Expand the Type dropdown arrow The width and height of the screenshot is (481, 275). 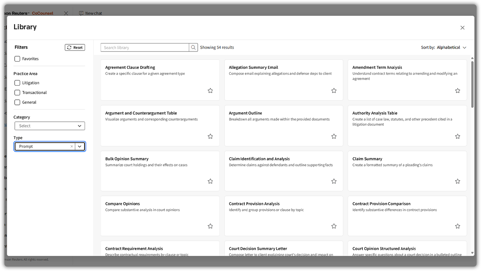pos(80,147)
